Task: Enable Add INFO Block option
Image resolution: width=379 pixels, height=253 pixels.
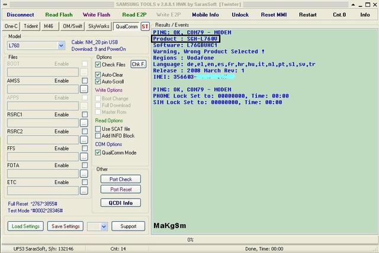Action: 98,136
